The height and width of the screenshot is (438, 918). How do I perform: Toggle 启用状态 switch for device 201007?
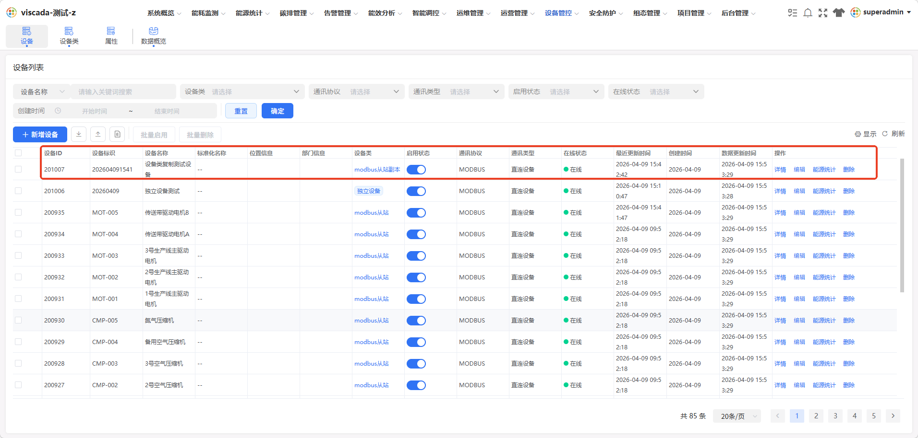point(416,170)
